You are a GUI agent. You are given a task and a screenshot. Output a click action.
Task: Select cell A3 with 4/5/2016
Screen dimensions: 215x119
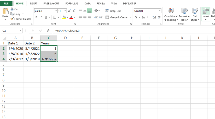15,54
